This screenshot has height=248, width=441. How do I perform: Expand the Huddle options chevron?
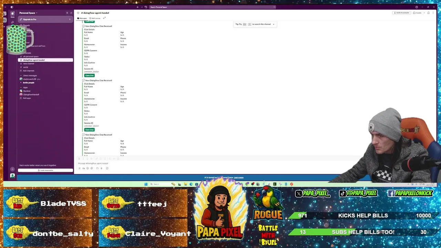(424, 13)
